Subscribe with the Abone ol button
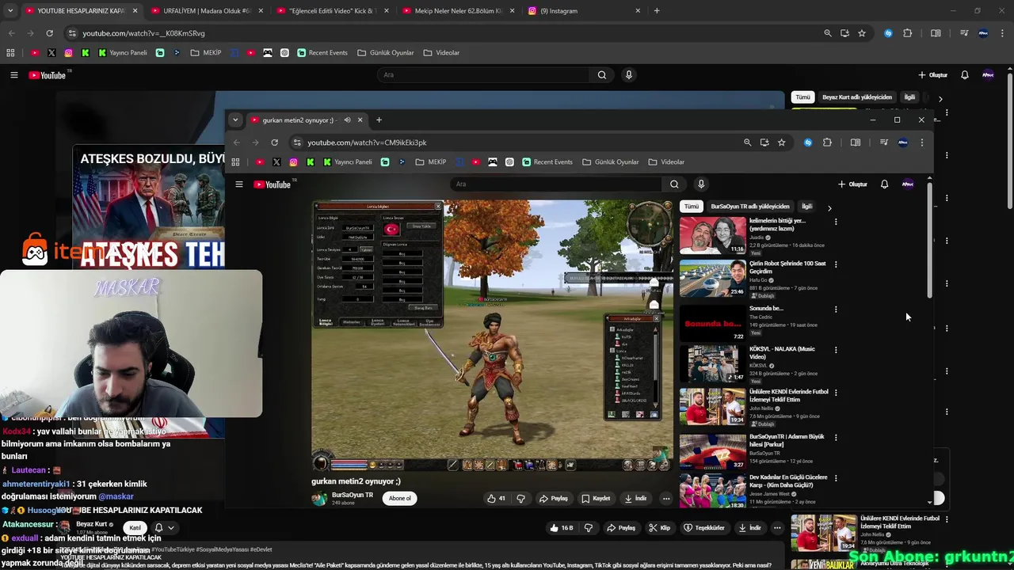This screenshot has height=570, width=1014. [x=400, y=498]
